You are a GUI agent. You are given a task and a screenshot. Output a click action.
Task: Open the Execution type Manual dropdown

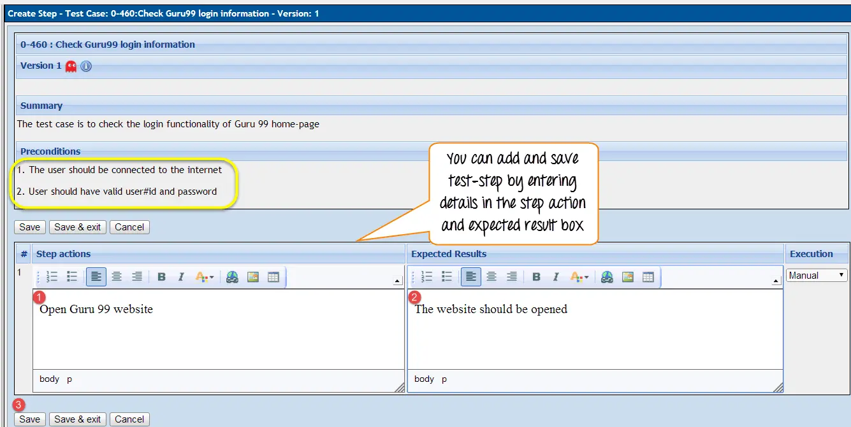tap(817, 276)
